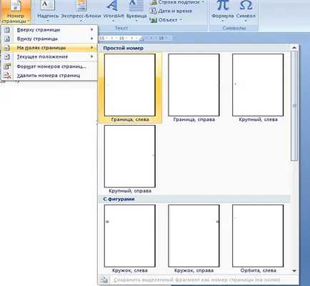Viewport: 310px width, 286px height.
Task: Click Дата и время icon
Action: 153,11
